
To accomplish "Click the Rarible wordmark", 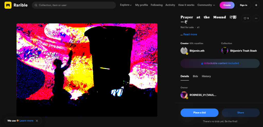I will click(21, 5).
